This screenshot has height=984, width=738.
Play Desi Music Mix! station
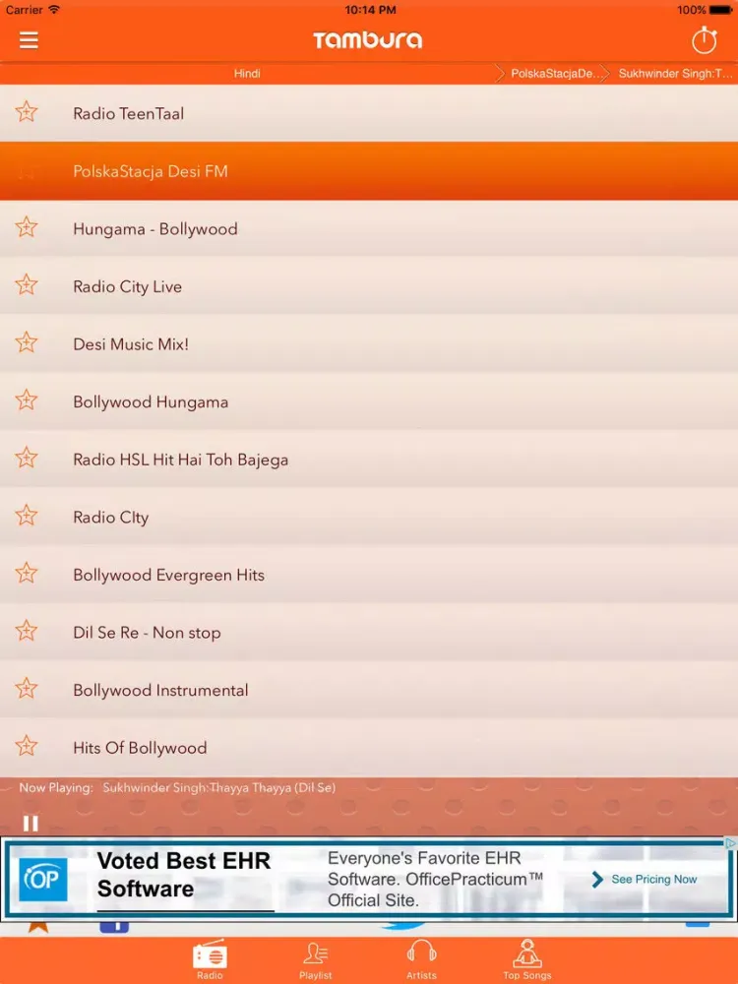click(369, 343)
